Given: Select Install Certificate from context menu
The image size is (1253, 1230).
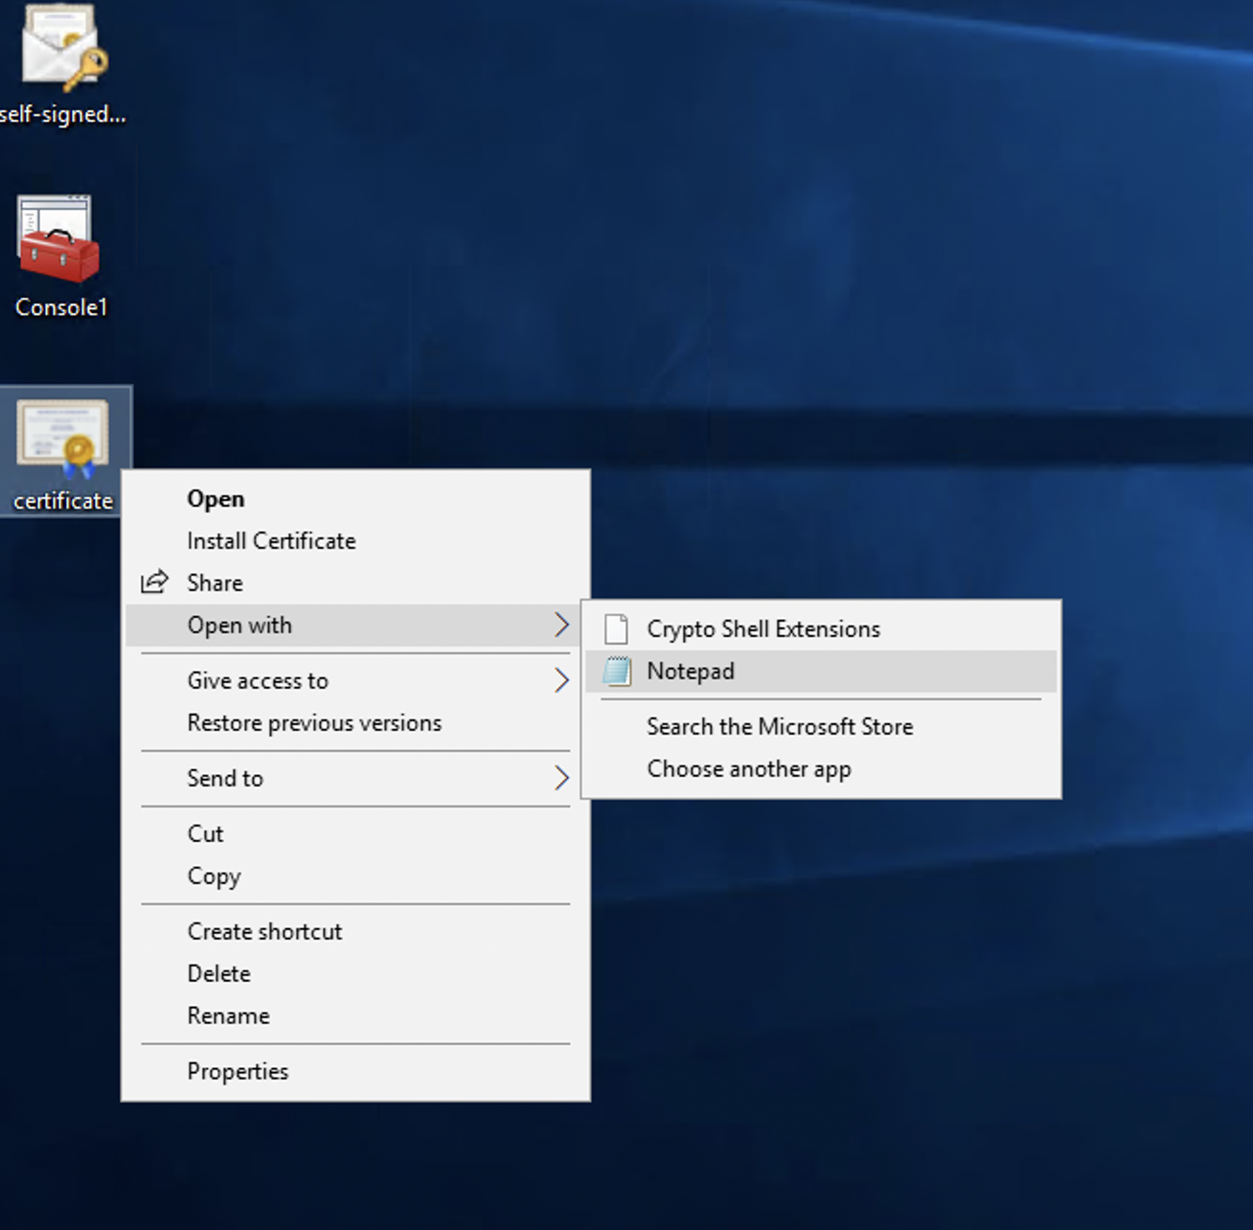Looking at the screenshot, I should pos(271,540).
